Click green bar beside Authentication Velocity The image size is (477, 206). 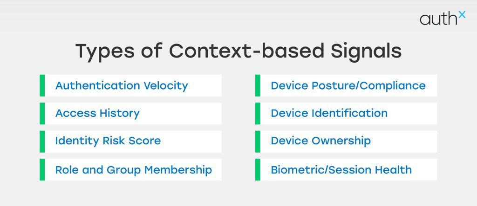pyautogui.click(x=42, y=86)
